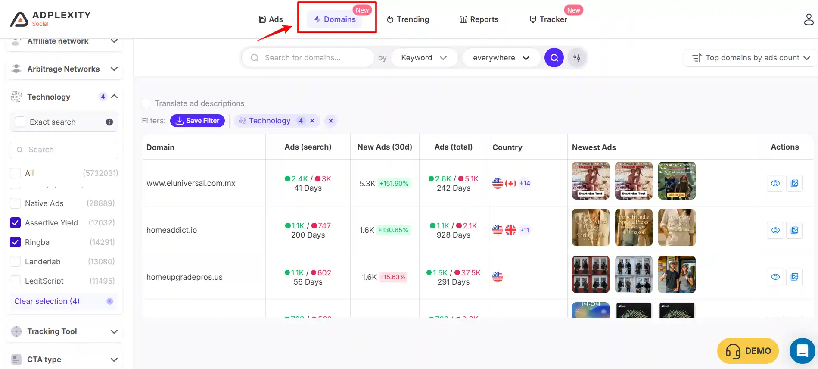The width and height of the screenshot is (818, 369).
Task: Open the Tracker tab
Action: [548, 19]
